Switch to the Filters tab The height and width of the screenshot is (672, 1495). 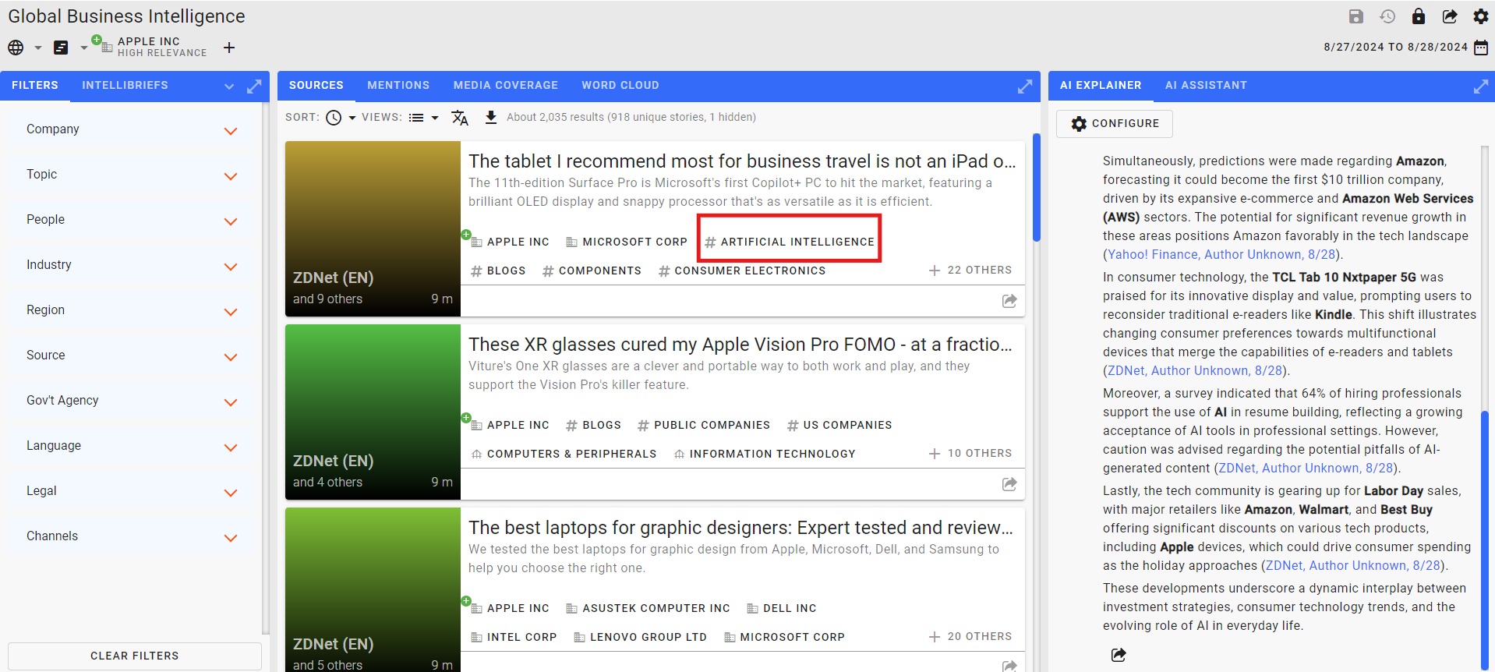pyautogui.click(x=35, y=86)
